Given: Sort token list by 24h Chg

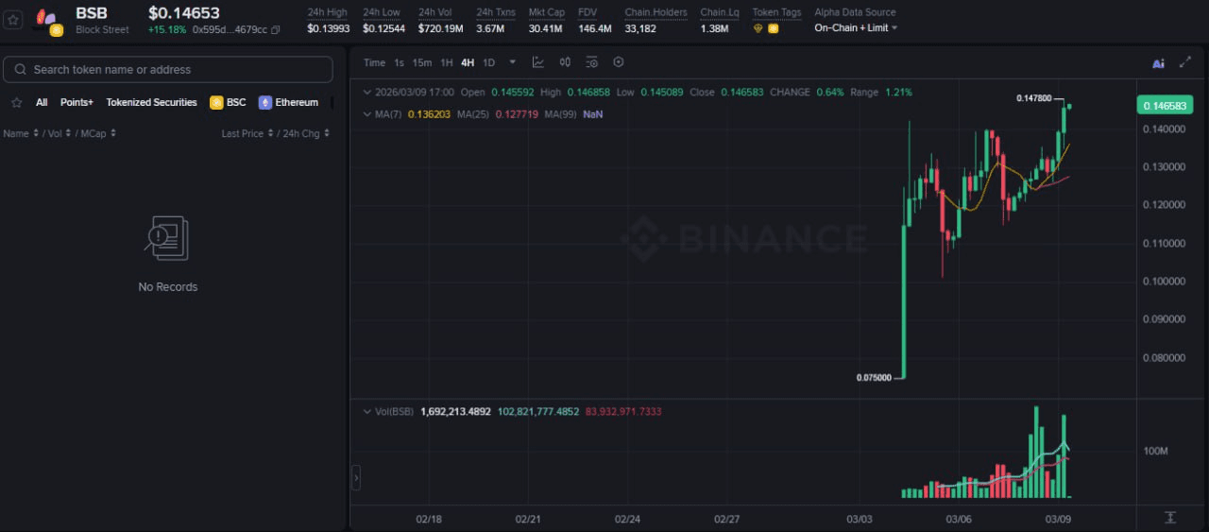Looking at the screenshot, I should coord(307,133).
